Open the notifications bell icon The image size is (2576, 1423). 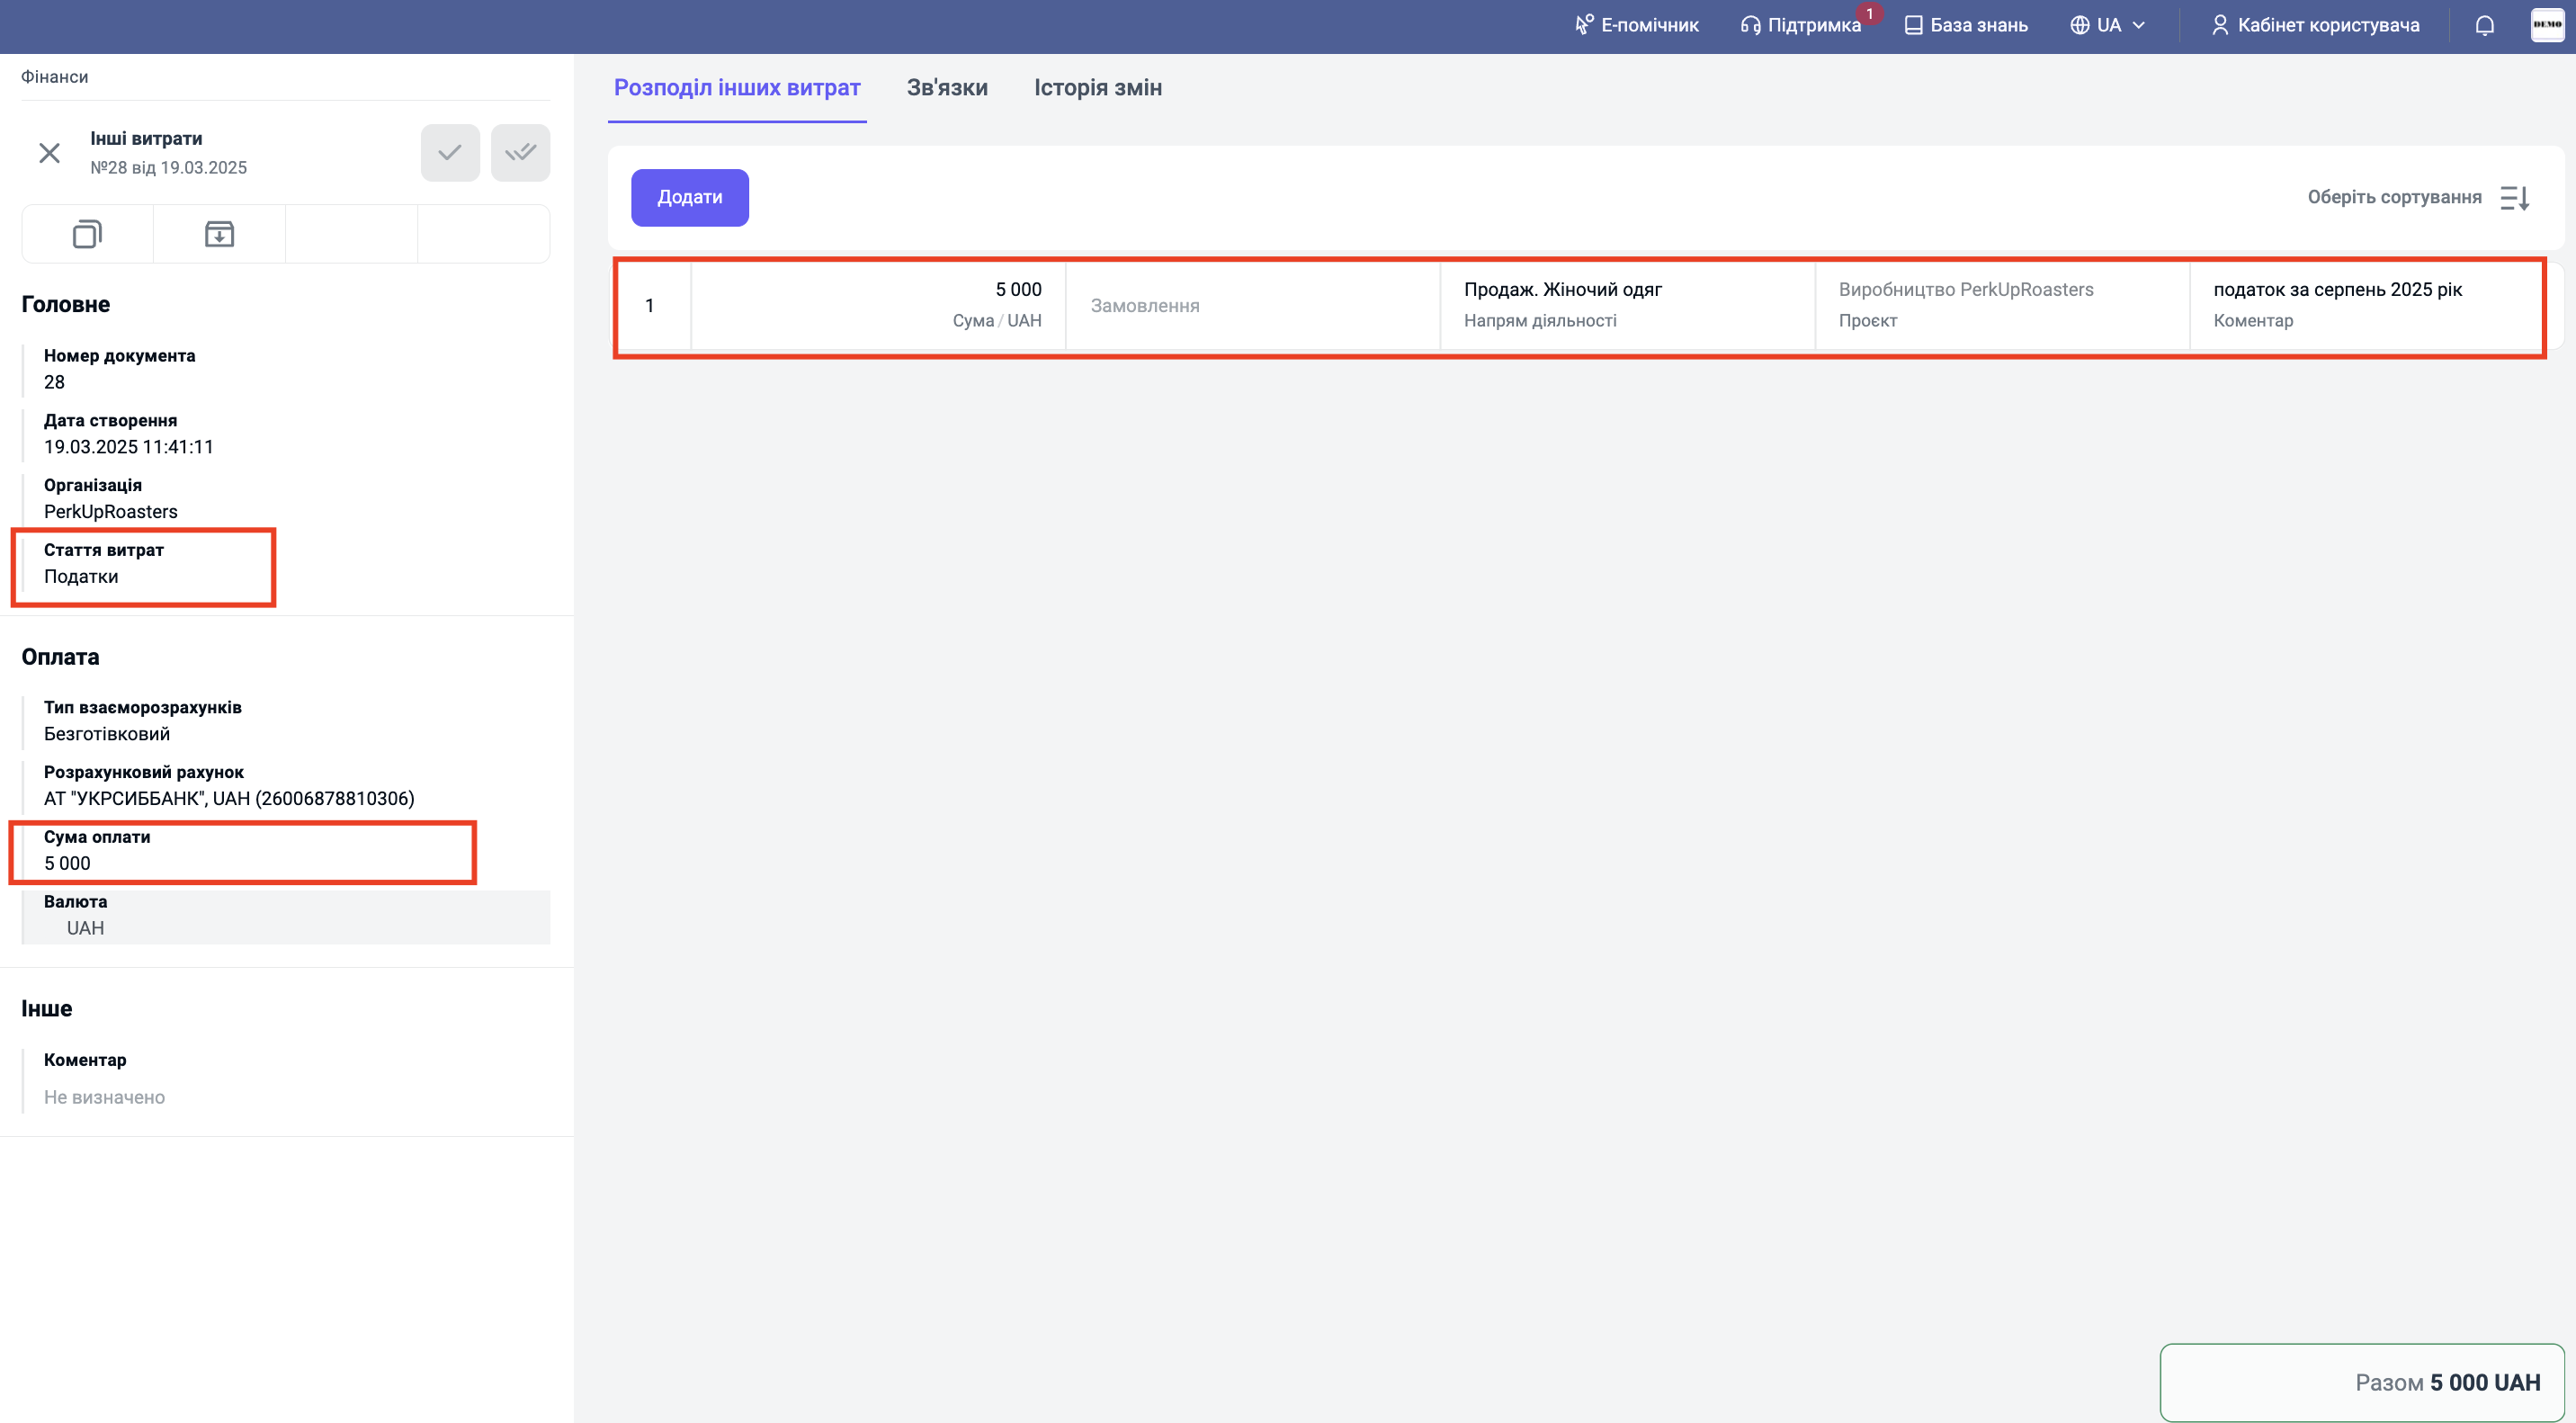(2484, 25)
